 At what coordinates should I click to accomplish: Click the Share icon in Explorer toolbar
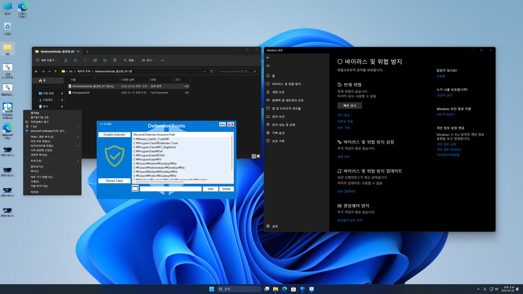click(105, 60)
